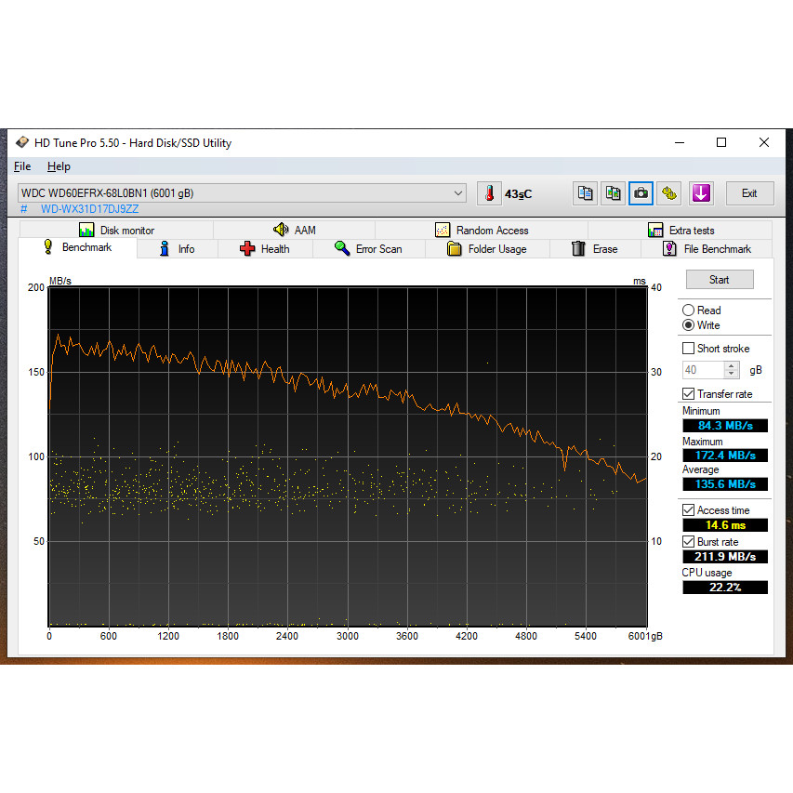Uncheck the Access time checkbox

tap(689, 510)
